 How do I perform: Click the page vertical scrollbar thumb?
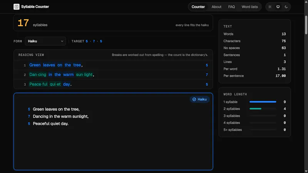click(306, 25)
